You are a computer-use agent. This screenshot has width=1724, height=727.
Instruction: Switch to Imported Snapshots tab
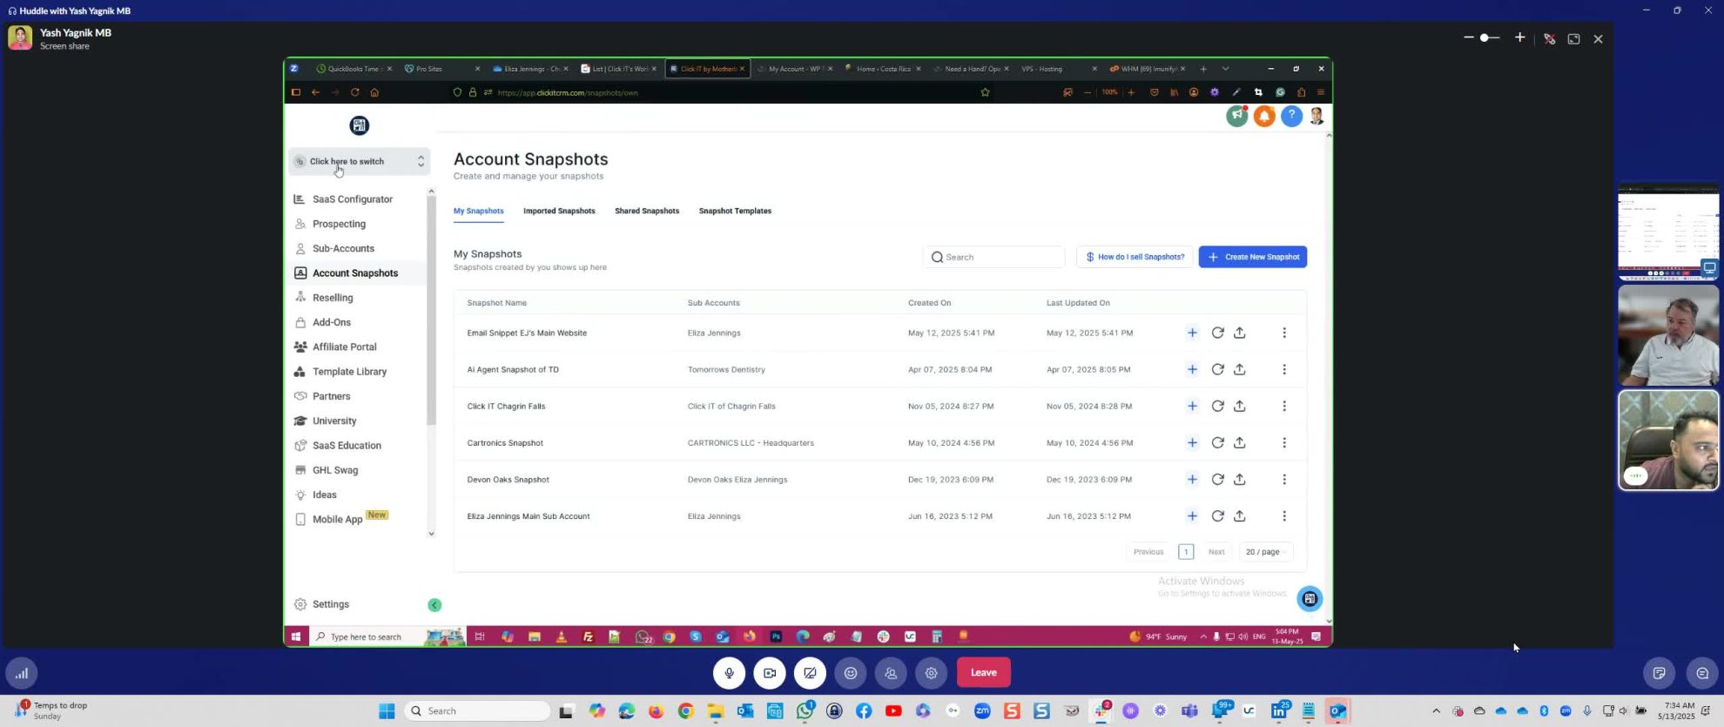pos(559,211)
